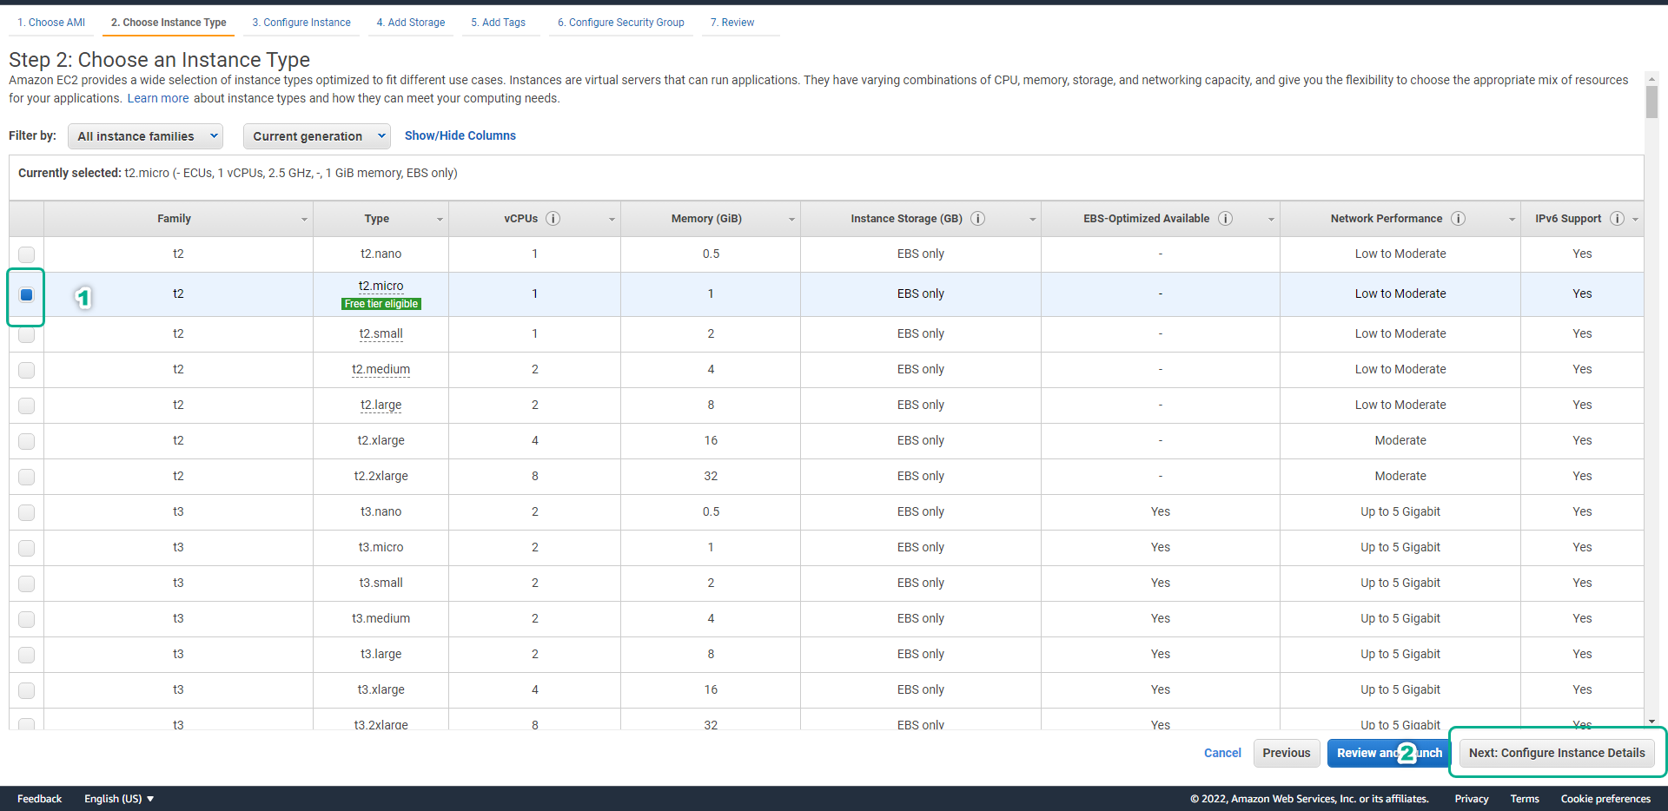
Task: Click the Network Performance info icon
Action: tap(1458, 219)
